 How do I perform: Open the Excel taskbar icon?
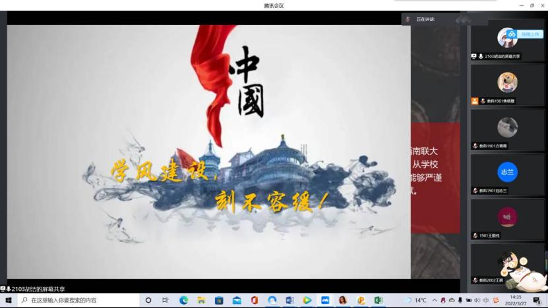[379, 300]
